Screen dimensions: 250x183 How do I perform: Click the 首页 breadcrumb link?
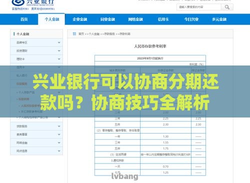pyautogui.click(x=81, y=34)
